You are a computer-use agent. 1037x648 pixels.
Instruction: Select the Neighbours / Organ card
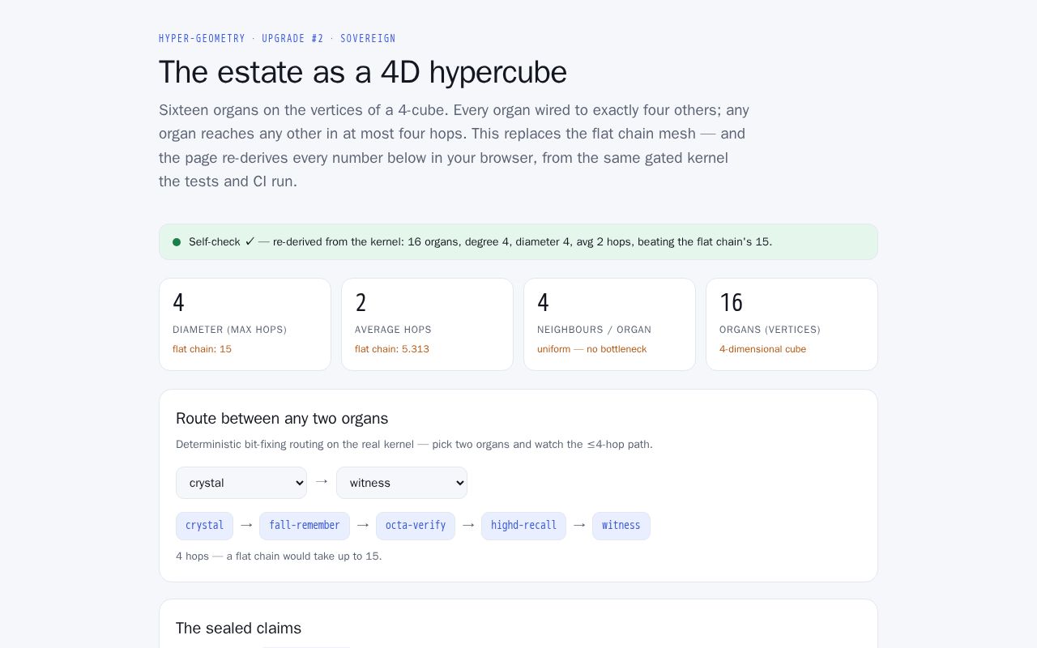click(x=609, y=324)
